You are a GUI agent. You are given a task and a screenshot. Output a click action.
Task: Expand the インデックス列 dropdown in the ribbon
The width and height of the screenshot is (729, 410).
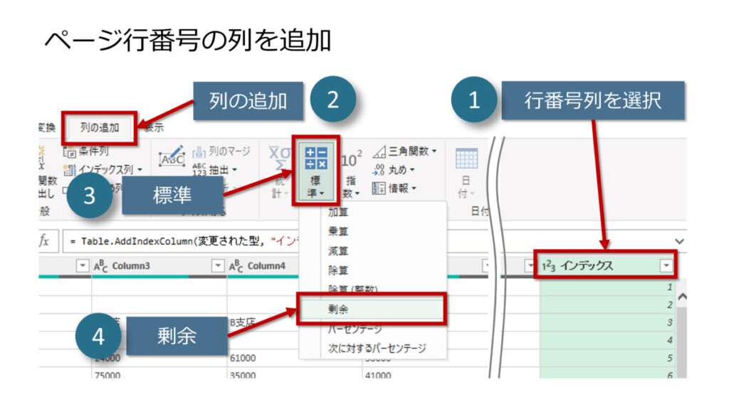pos(140,169)
